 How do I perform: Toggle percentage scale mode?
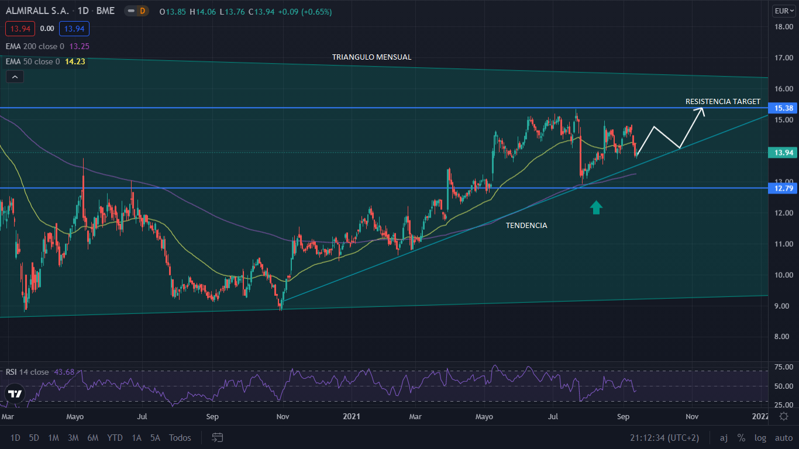(x=741, y=438)
